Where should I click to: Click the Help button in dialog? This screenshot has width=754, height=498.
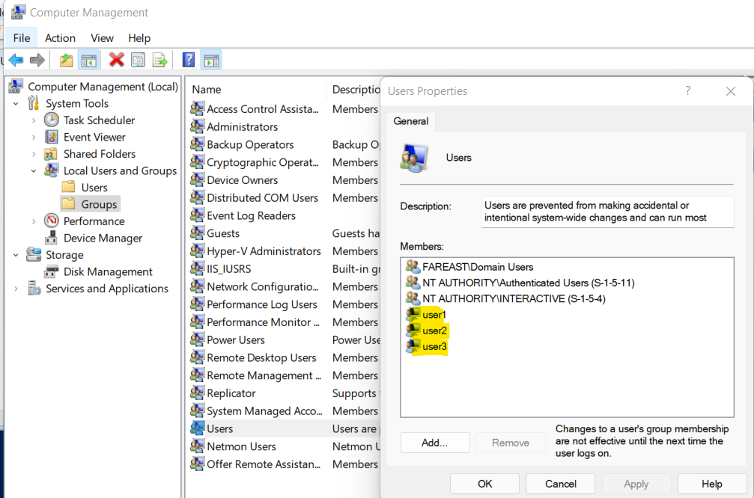click(x=711, y=484)
